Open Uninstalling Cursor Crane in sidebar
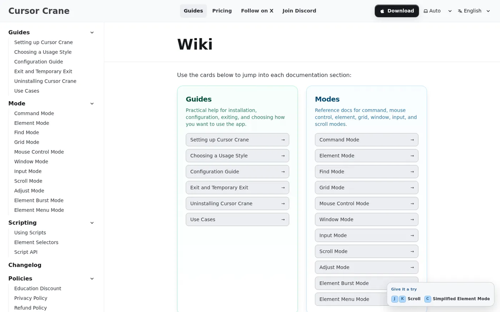The height and width of the screenshot is (312, 500). 45,81
